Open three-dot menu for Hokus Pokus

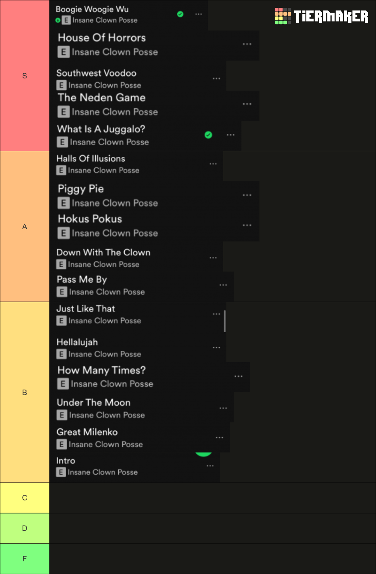pos(247,225)
